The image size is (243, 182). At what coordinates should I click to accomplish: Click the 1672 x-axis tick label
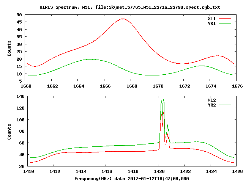185,86
